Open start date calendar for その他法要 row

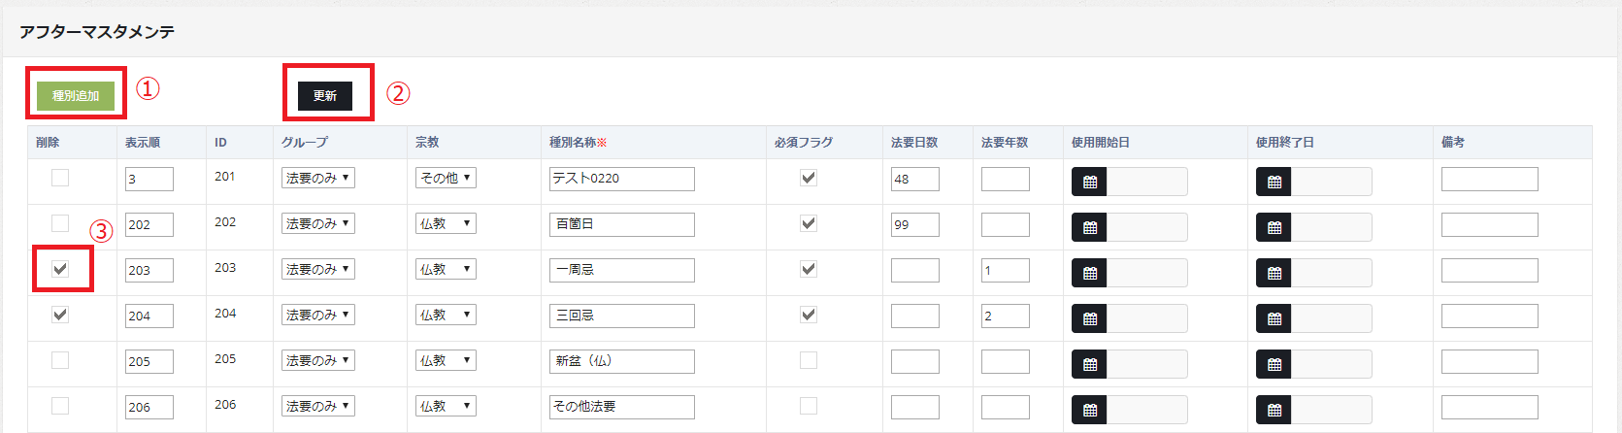(x=1089, y=410)
